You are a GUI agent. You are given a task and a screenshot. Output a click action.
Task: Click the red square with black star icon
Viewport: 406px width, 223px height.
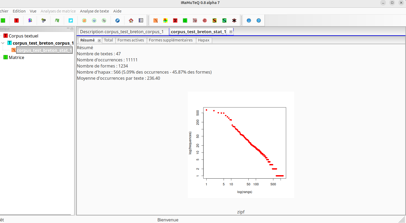[175, 20]
